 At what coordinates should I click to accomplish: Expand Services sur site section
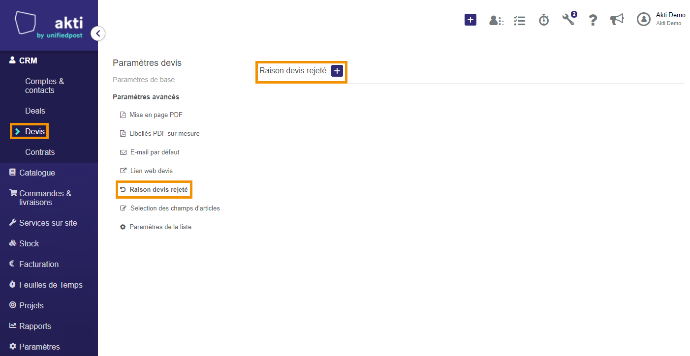tap(49, 223)
